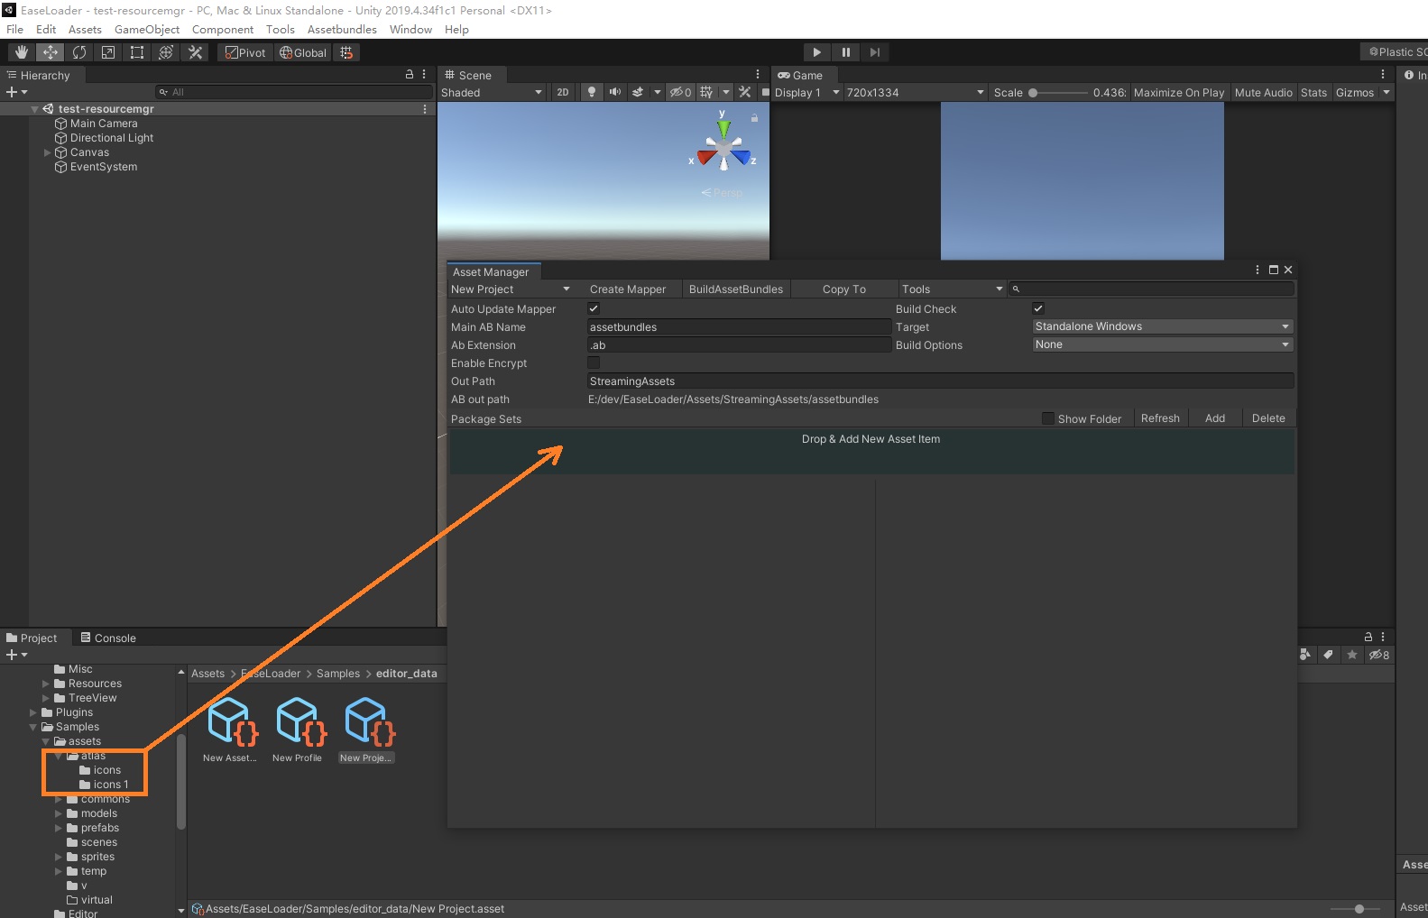Toggle Scene grid visibility icon

pyautogui.click(x=706, y=92)
